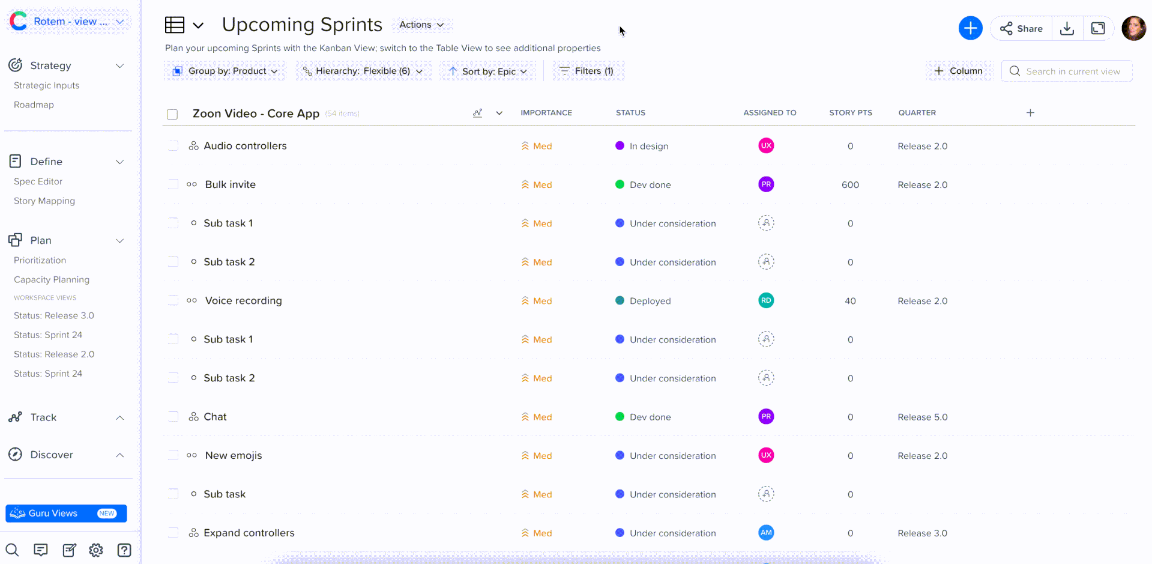Screen dimensions: 1152x564
Task: Open Prioritization view
Action: [40, 260]
